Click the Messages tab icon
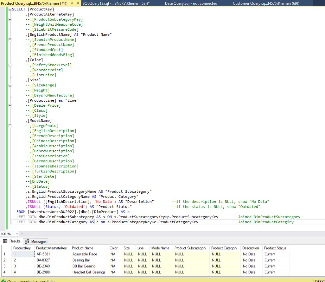325x282 pixels. 27,241
